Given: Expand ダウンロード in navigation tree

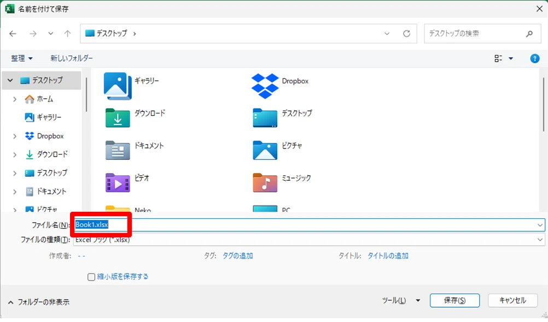Looking at the screenshot, I should point(15,154).
